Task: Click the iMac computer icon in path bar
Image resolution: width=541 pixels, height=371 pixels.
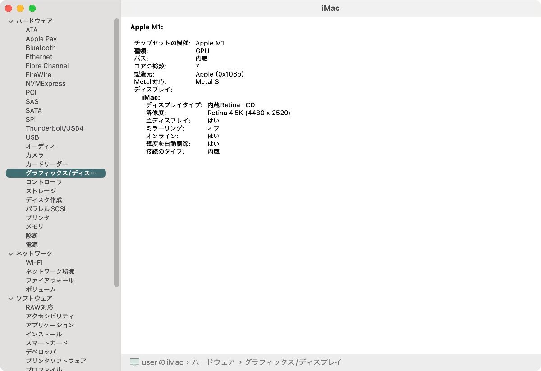Action: click(x=134, y=362)
